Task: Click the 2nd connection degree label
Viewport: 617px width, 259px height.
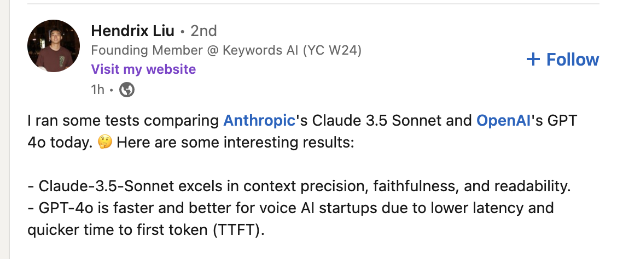Action: click(204, 31)
